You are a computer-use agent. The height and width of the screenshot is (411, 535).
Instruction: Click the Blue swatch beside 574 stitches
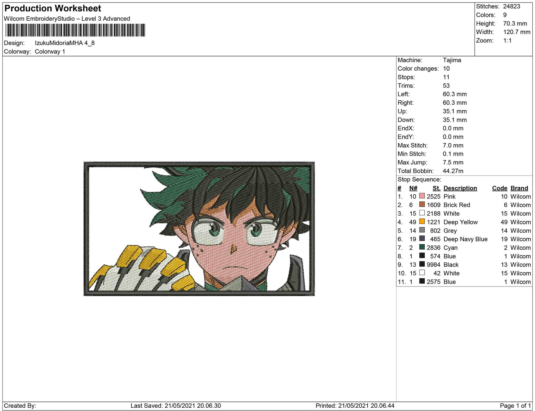tap(422, 255)
